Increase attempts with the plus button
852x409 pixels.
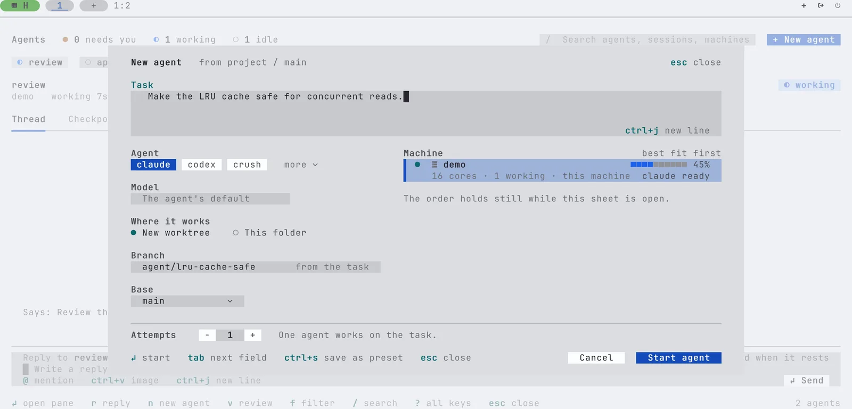(252, 335)
